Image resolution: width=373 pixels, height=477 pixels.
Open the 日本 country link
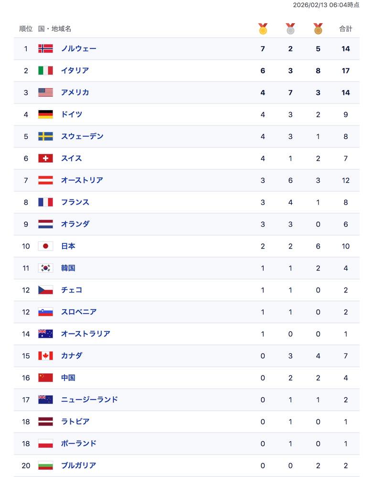68,246
